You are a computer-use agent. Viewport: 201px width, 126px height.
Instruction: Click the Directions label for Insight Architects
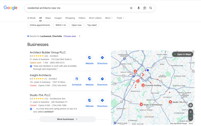(102, 85)
